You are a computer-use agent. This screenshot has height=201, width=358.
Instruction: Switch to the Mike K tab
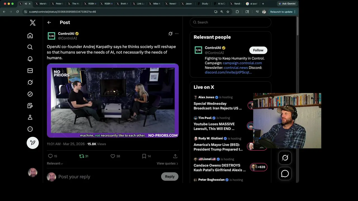click(x=155, y=4)
